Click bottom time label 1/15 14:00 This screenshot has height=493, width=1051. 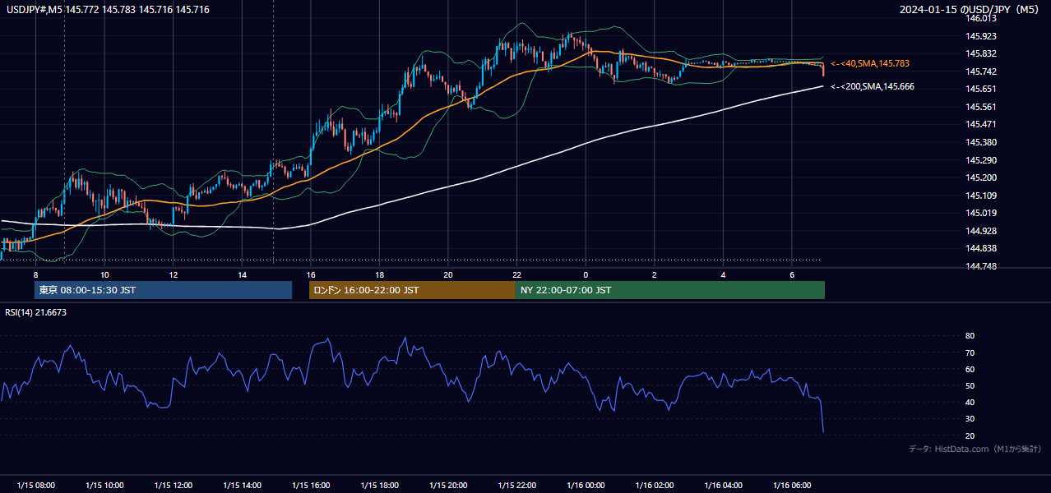click(x=242, y=486)
